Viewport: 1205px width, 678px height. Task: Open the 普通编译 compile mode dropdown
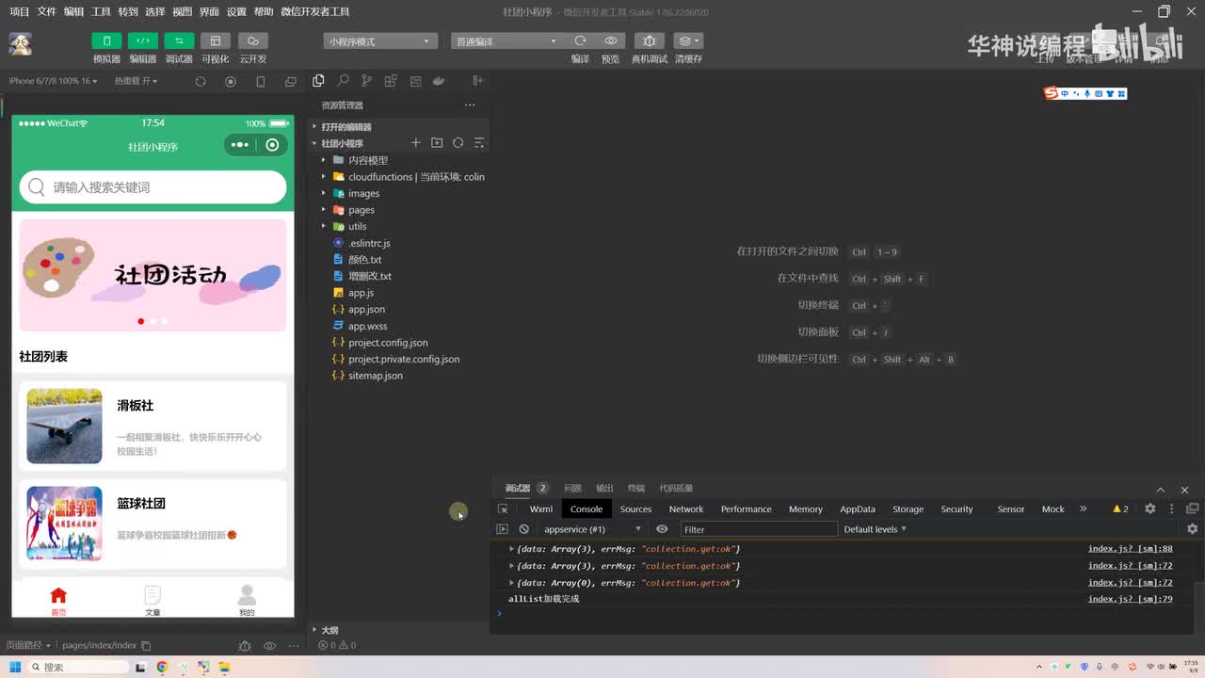click(506, 41)
